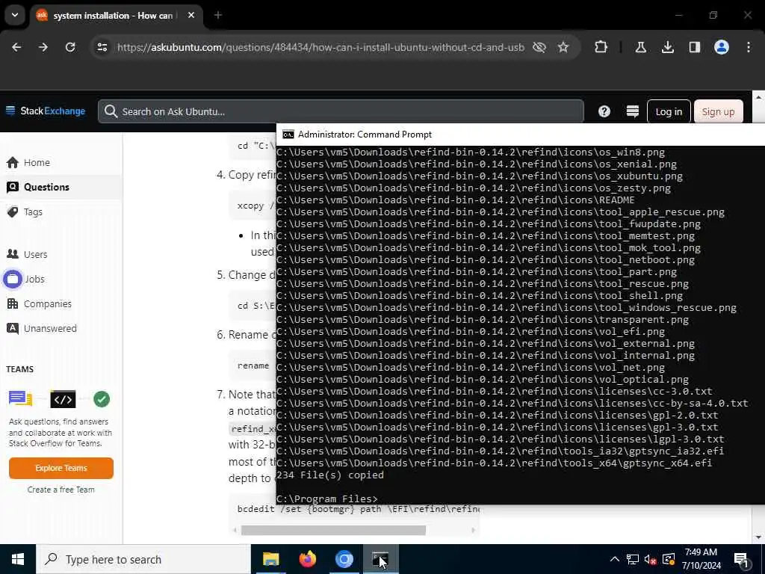
Task: Click '234 File(s) copied' output line
Action: pos(330,475)
